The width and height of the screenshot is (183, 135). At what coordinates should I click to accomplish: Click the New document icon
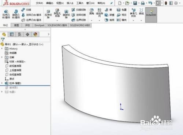[120, 3]
